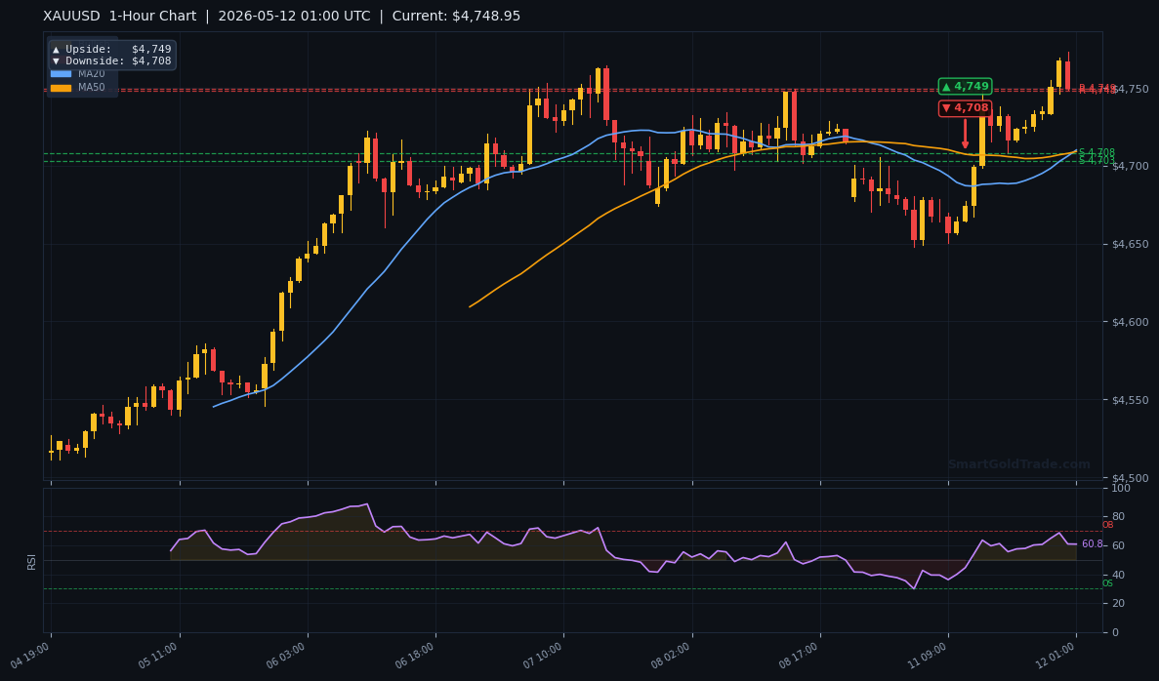Click the RSI axis 80 label
Image resolution: width=1159 pixels, height=681 pixels.
click(x=1118, y=517)
